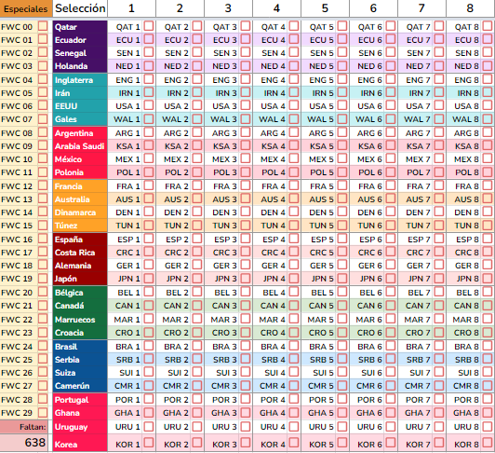The height and width of the screenshot is (453, 495).
Task: Mark GER 4 sticker checkbox
Action: 294,265
